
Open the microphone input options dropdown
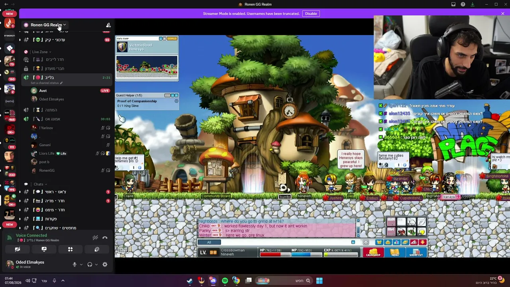(81, 264)
